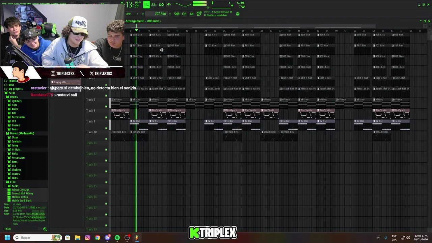Click the Alt button in the toolbar

192,14
